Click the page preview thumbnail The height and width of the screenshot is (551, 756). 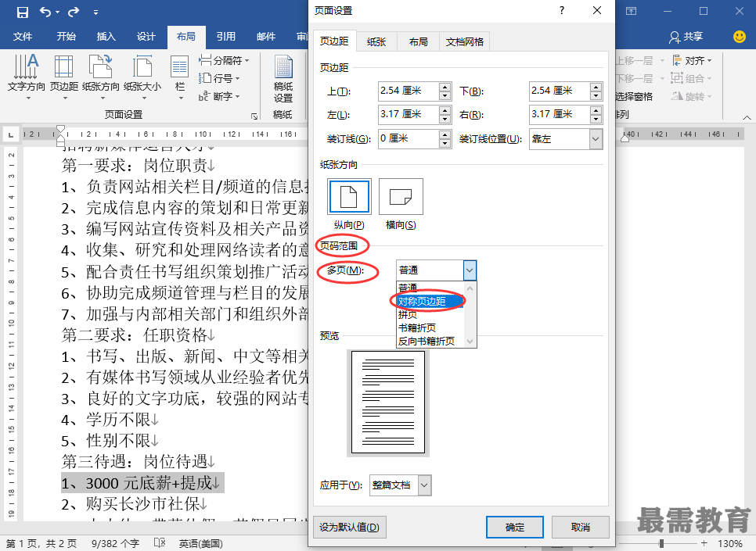(x=388, y=403)
